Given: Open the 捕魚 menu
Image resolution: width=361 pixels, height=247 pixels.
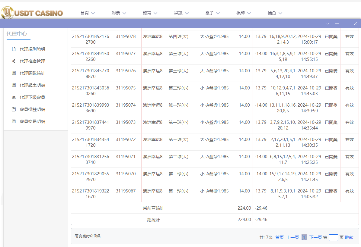Looking at the screenshot, I should click(x=275, y=13).
